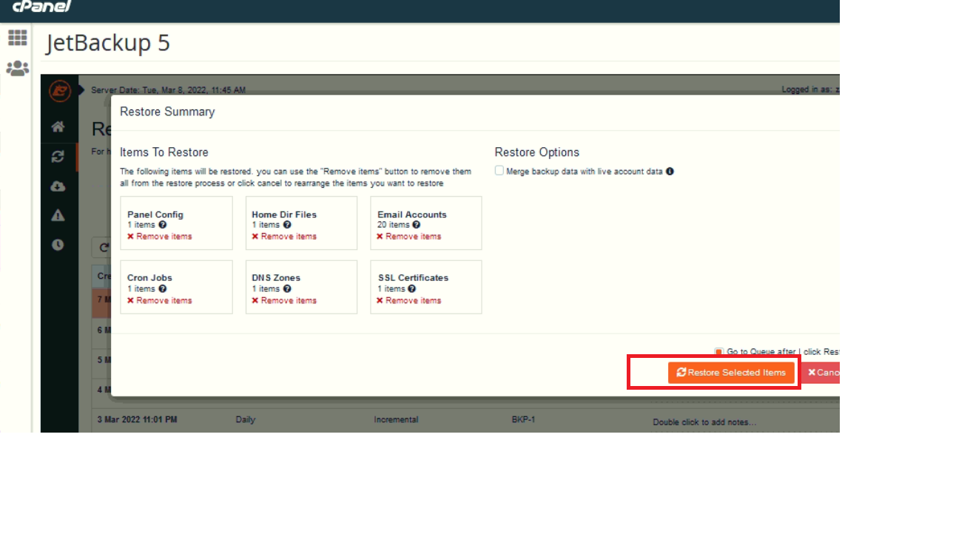Show help for DNS Zones items
953x545 pixels.
(x=287, y=289)
